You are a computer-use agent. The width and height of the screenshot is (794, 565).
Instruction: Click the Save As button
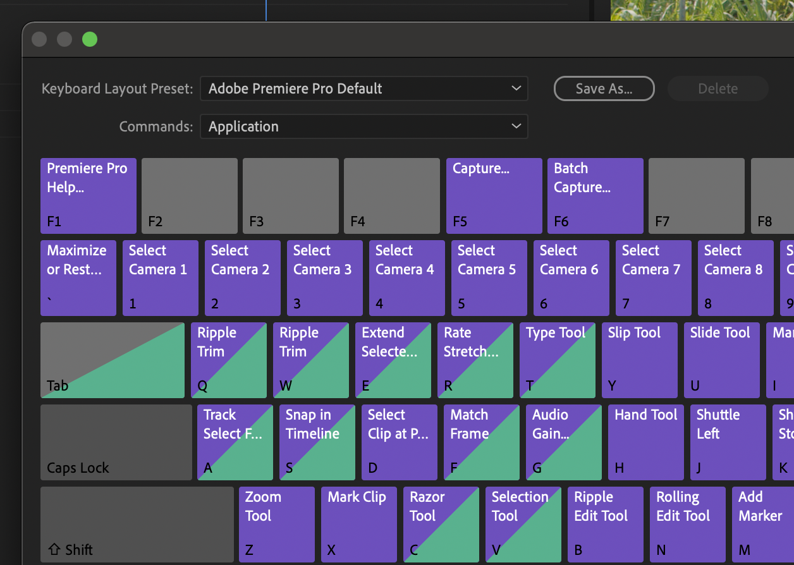[x=604, y=88]
